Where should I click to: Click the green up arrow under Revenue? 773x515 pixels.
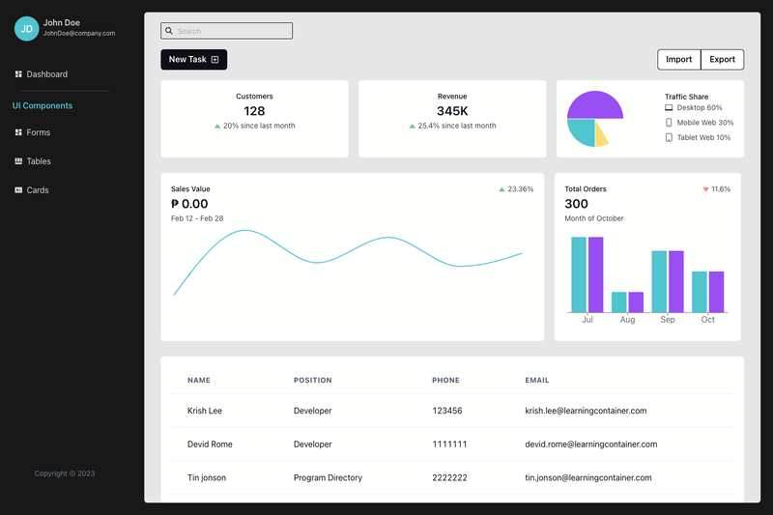[413, 127]
